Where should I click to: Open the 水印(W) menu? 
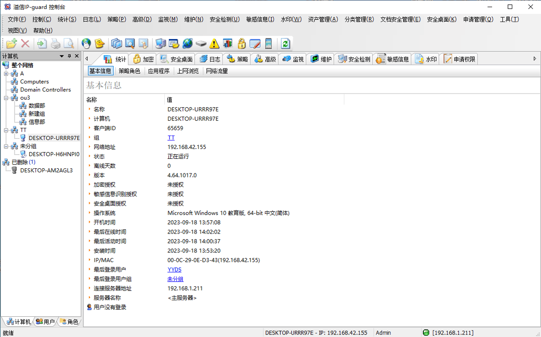[290, 19]
